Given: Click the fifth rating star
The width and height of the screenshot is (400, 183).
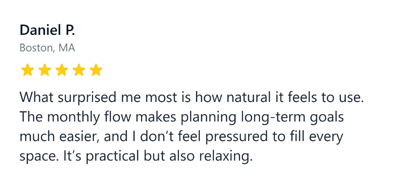Looking at the screenshot, I should (96, 70).
